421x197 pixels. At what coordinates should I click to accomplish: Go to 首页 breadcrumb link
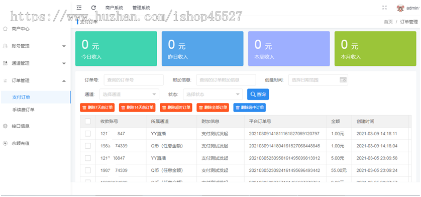coord(388,22)
